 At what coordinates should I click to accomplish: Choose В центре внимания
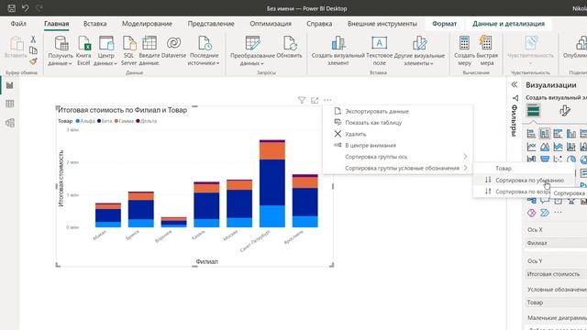(x=398, y=145)
